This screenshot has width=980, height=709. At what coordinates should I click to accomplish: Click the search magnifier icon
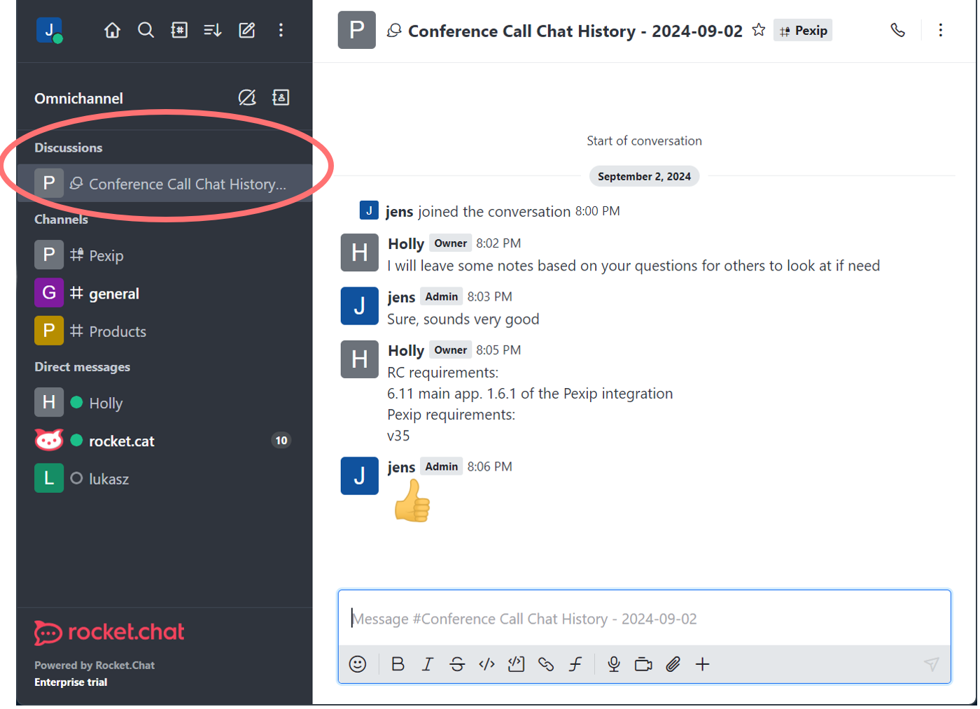click(x=146, y=30)
